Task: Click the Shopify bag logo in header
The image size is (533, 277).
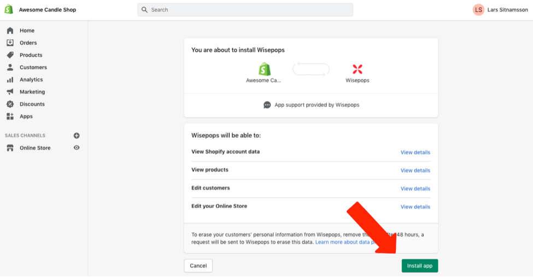Action: click(x=9, y=9)
